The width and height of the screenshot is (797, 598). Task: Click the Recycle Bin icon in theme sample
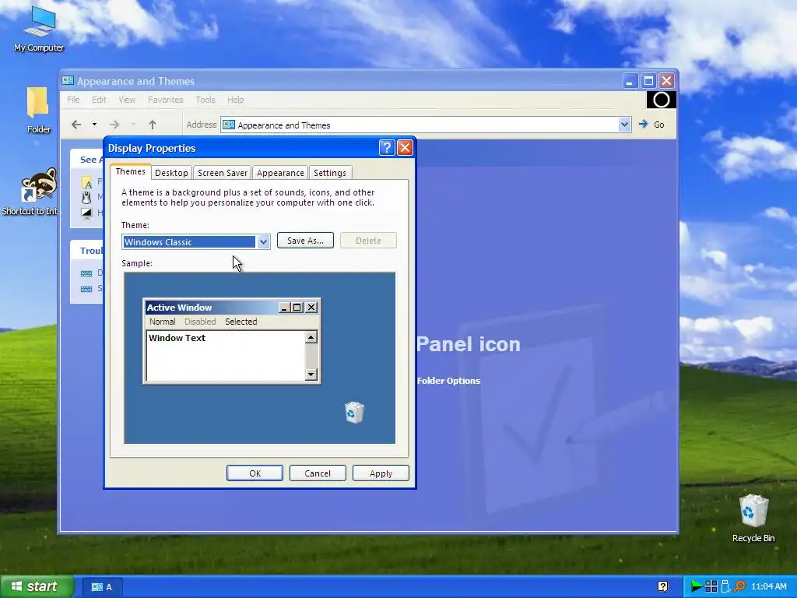354,413
